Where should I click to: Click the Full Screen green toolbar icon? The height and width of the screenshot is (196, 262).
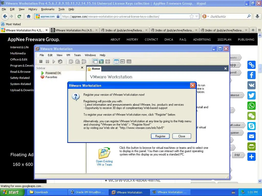pos(101,62)
